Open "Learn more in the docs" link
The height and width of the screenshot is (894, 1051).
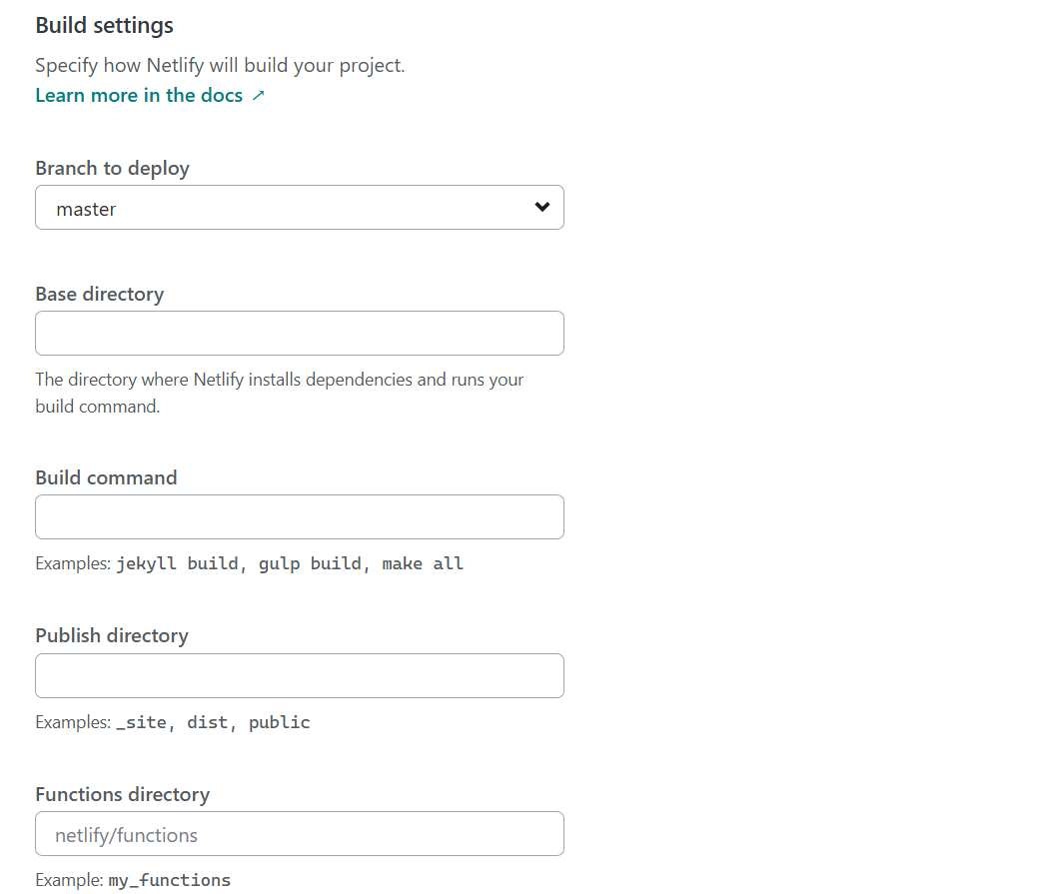[139, 95]
